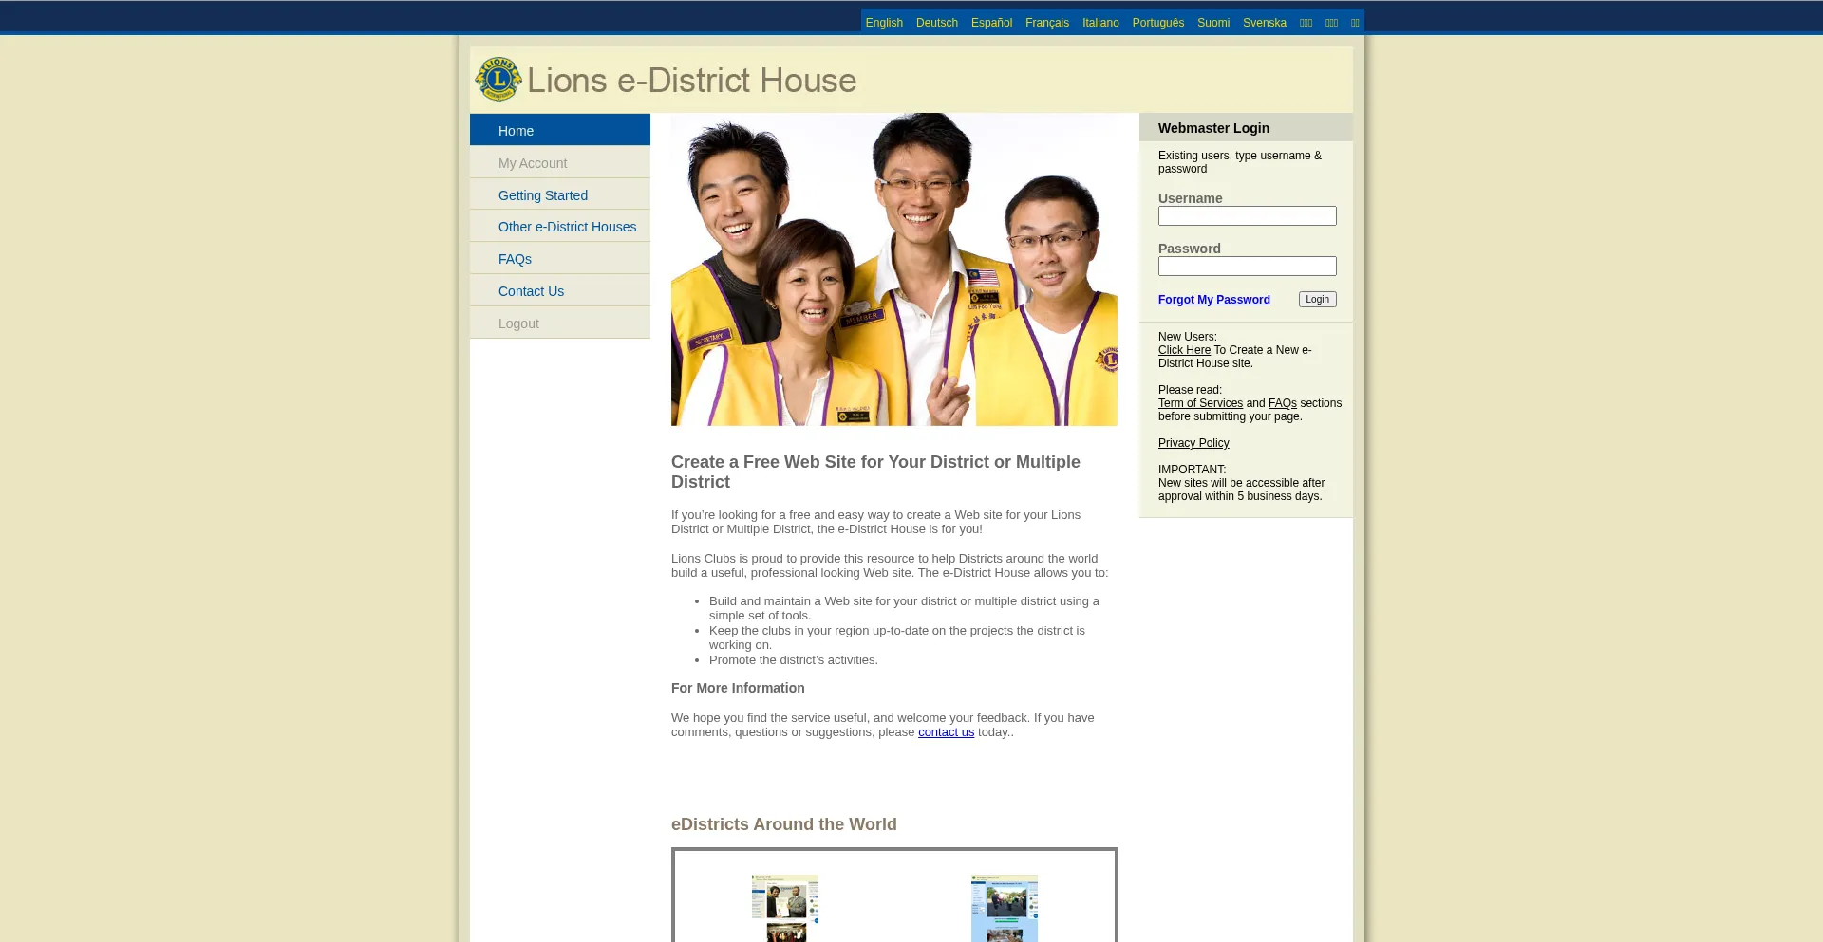This screenshot has height=942, width=1823.
Task: Change site language to Français
Action: 1046,23
